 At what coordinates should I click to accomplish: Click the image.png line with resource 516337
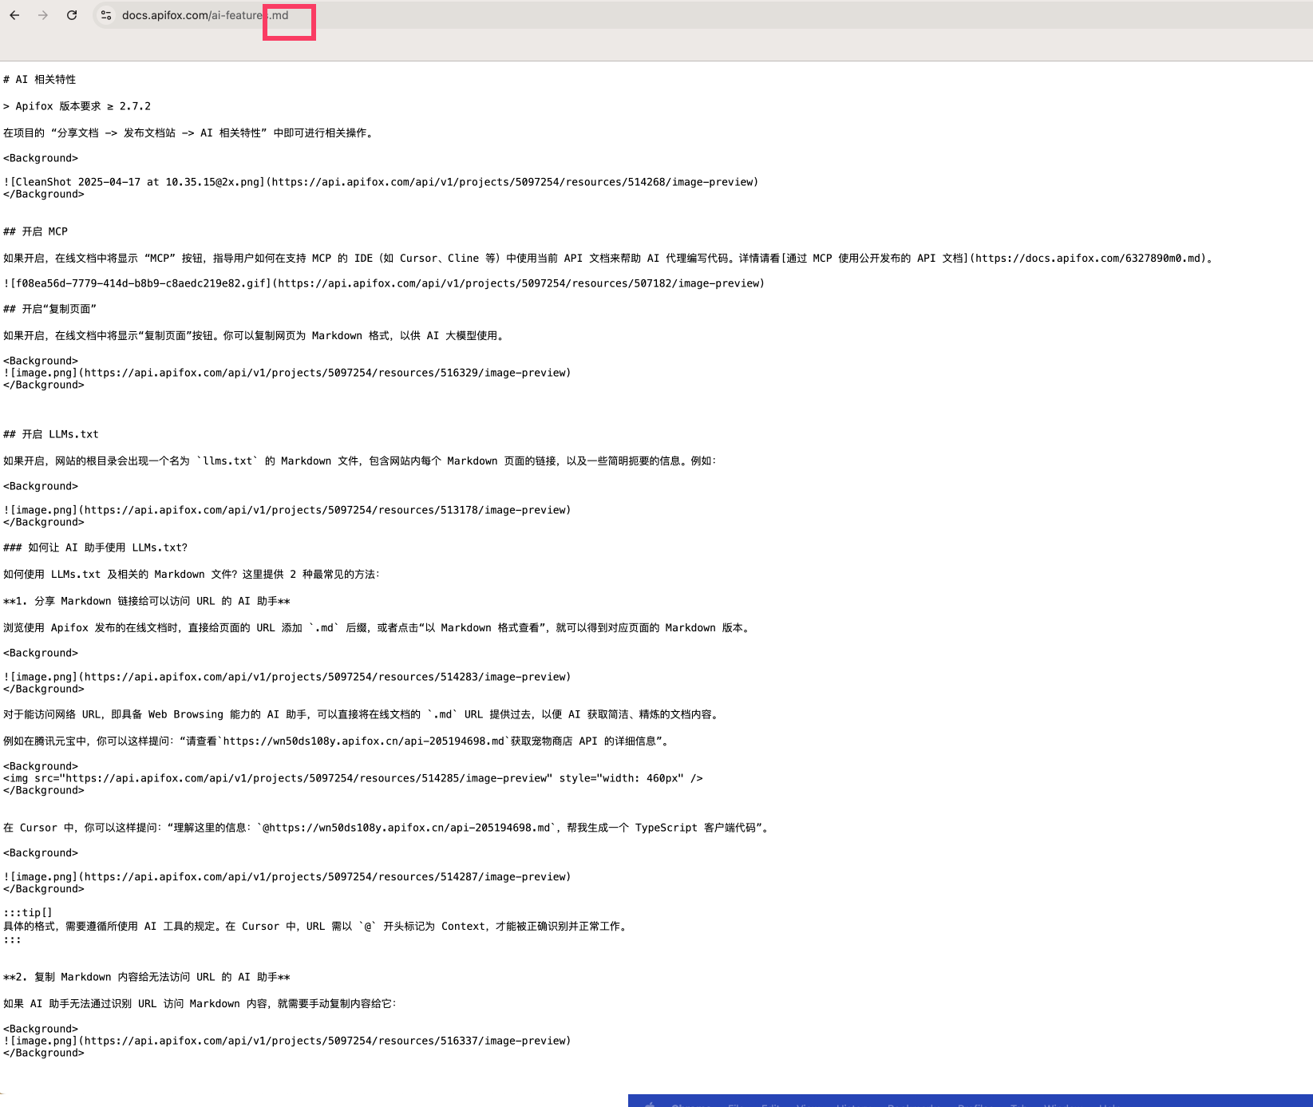(287, 1041)
